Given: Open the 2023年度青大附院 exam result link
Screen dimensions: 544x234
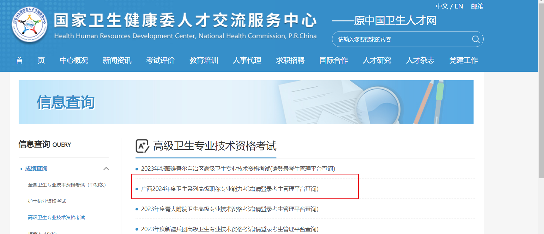Looking at the screenshot, I should [230, 209].
